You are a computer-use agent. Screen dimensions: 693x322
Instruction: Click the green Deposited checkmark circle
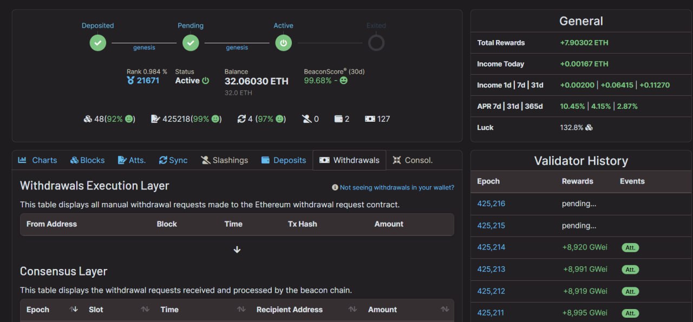pos(97,43)
